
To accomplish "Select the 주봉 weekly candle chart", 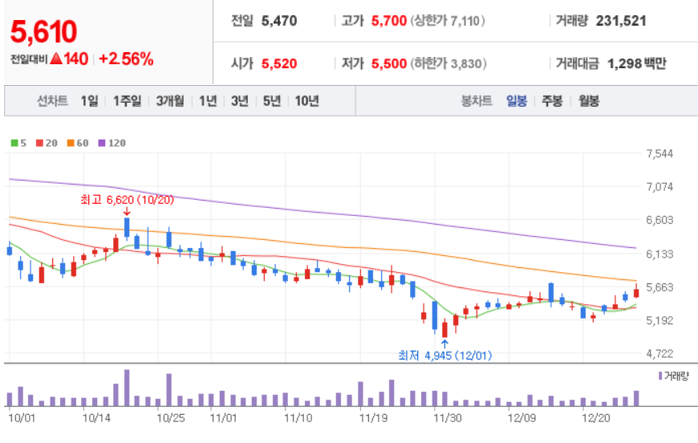I will (x=552, y=101).
